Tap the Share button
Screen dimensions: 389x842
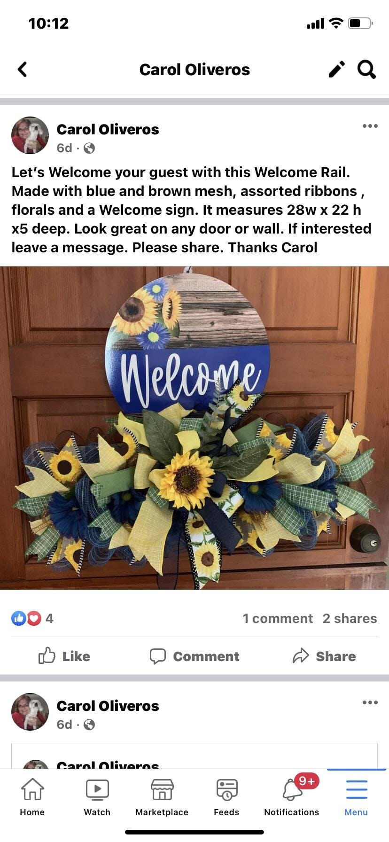coord(324,656)
